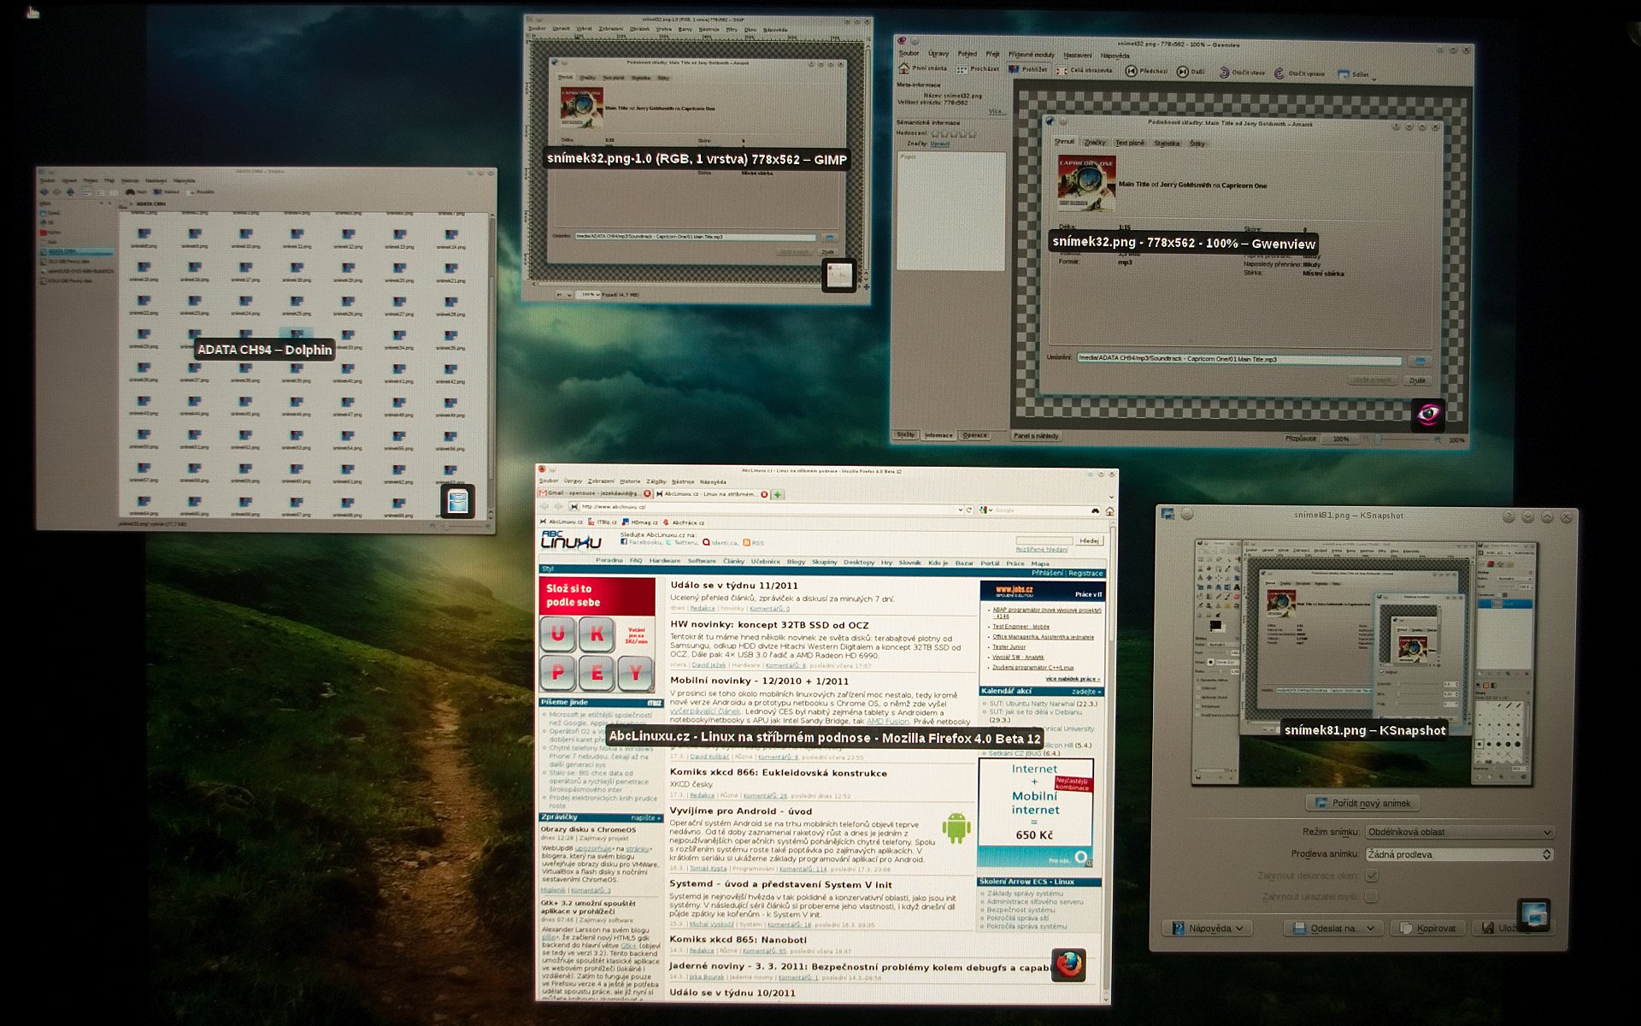The height and width of the screenshot is (1026, 1641).
Task: Click Firefox reload icon in address bar
Action: coord(969,510)
